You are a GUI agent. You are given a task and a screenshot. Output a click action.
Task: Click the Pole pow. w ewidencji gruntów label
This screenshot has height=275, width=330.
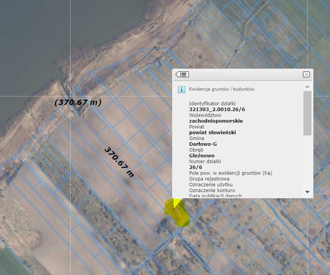point(231,173)
